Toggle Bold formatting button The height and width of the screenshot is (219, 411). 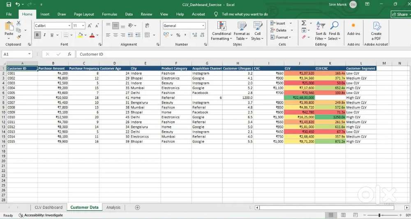pos(37,35)
